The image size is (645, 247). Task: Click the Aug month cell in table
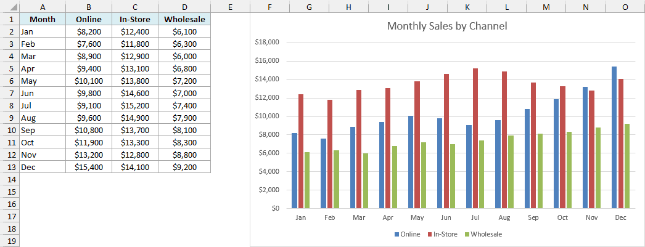[43, 118]
